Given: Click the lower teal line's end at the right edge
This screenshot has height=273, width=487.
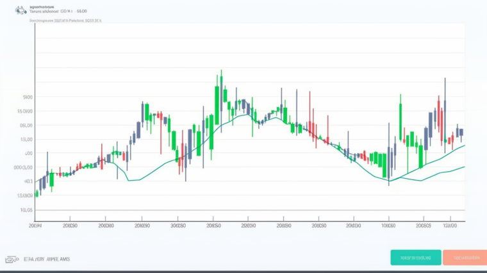Looking at the screenshot, I should point(463,167).
